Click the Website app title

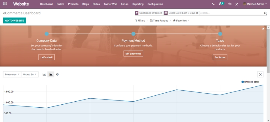[x=21, y=4]
